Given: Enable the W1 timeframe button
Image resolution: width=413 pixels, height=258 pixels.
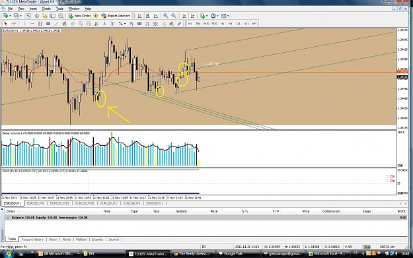Looking at the screenshot, I should [246, 24].
